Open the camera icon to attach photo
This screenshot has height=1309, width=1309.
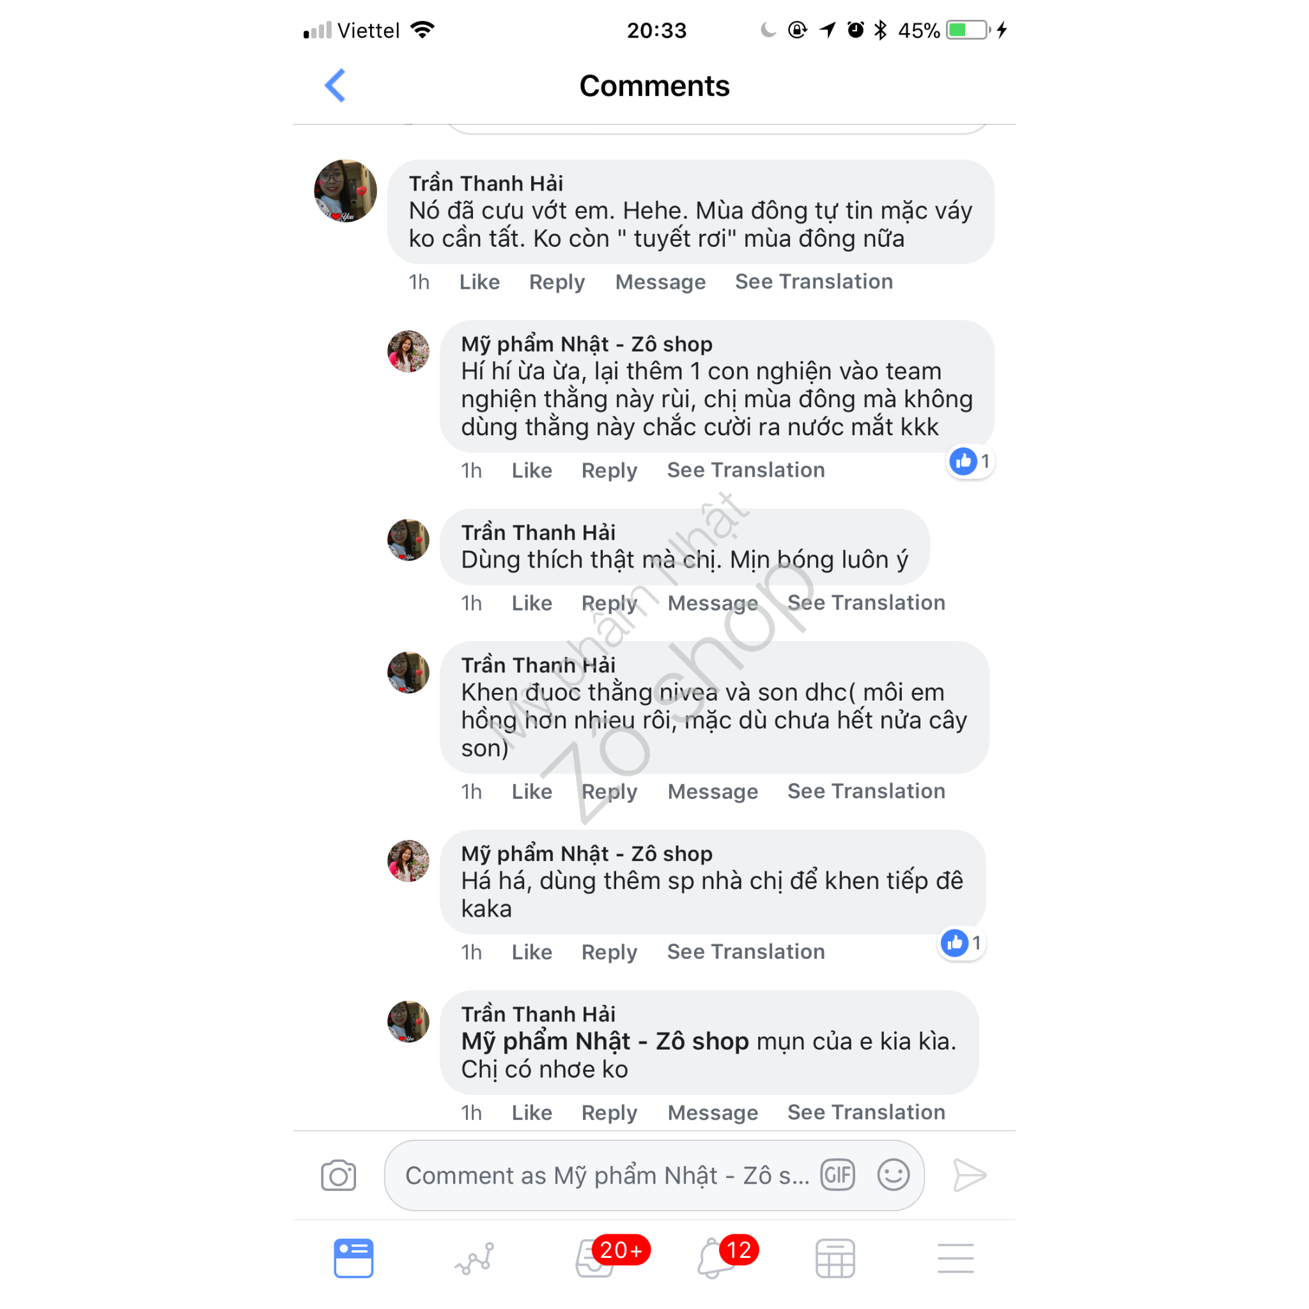click(x=338, y=1175)
